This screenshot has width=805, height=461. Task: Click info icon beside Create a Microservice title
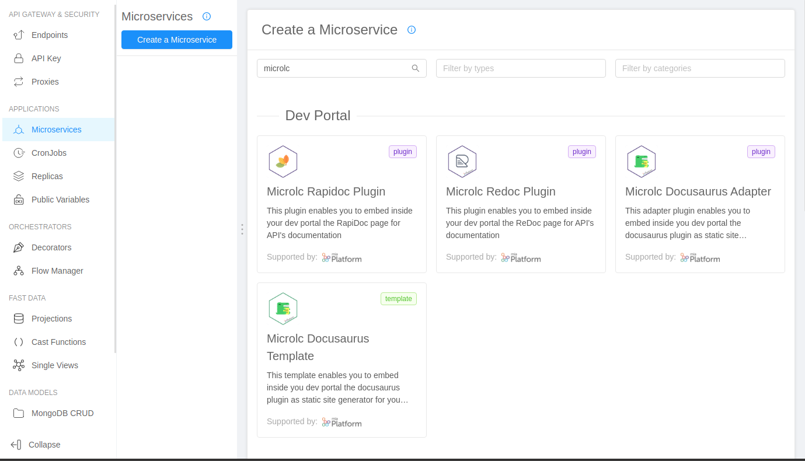click(412, 30)
